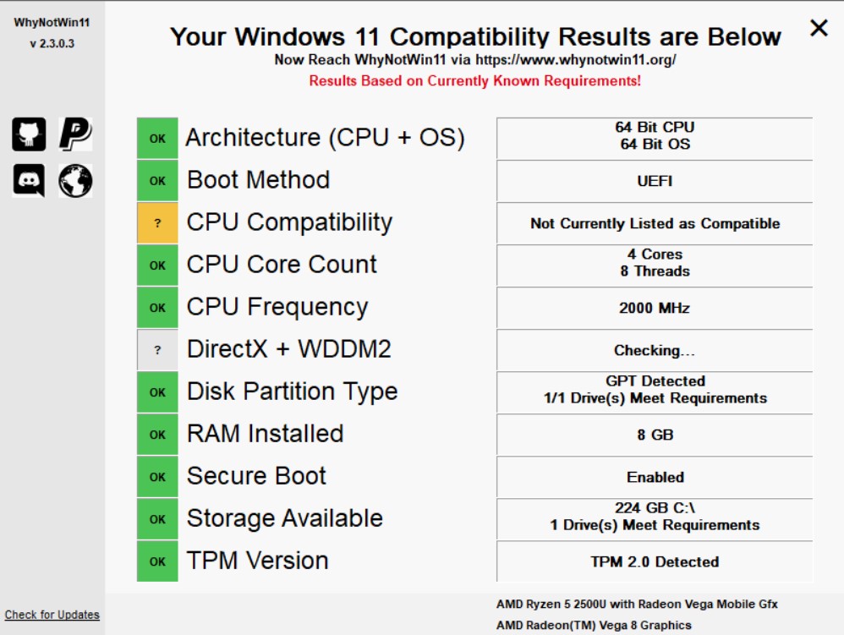Click the OK indicator beside TPM Version
The width and height of the screenshot is (844, 635).
(157, 561)
